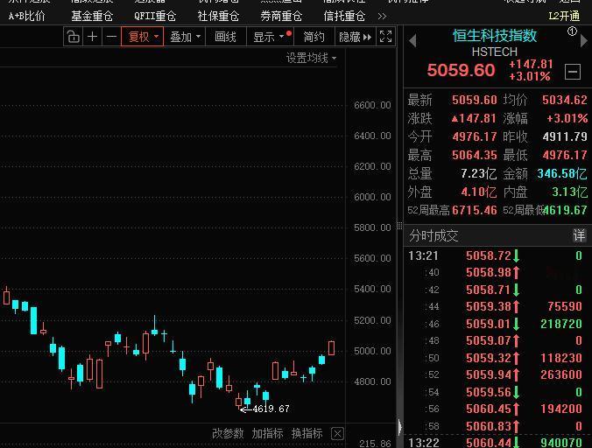Click the 分时成交 section header
The image size is (592, 448).
coord(433,235)
